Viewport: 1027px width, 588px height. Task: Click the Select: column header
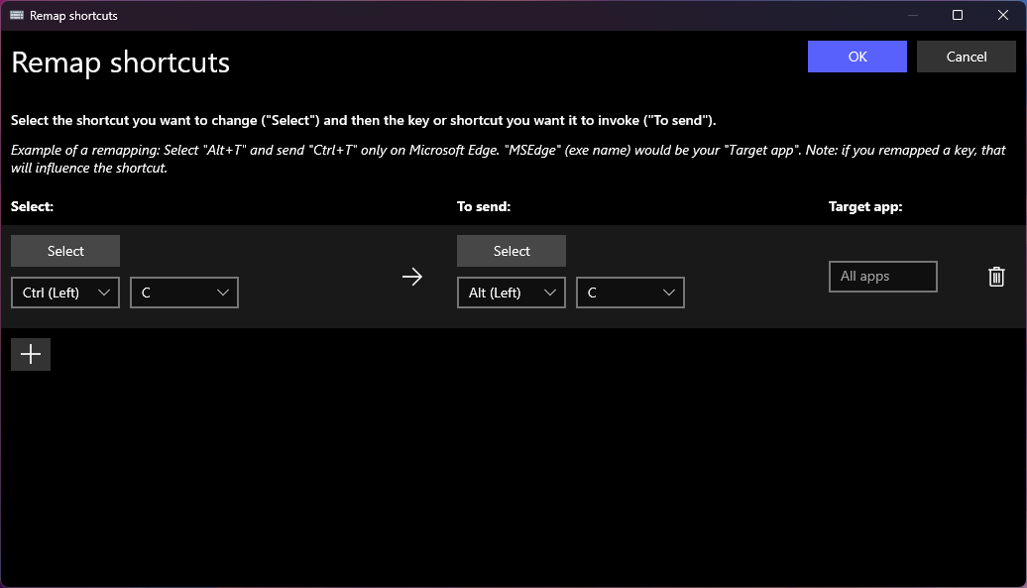[x=30, y=206]
